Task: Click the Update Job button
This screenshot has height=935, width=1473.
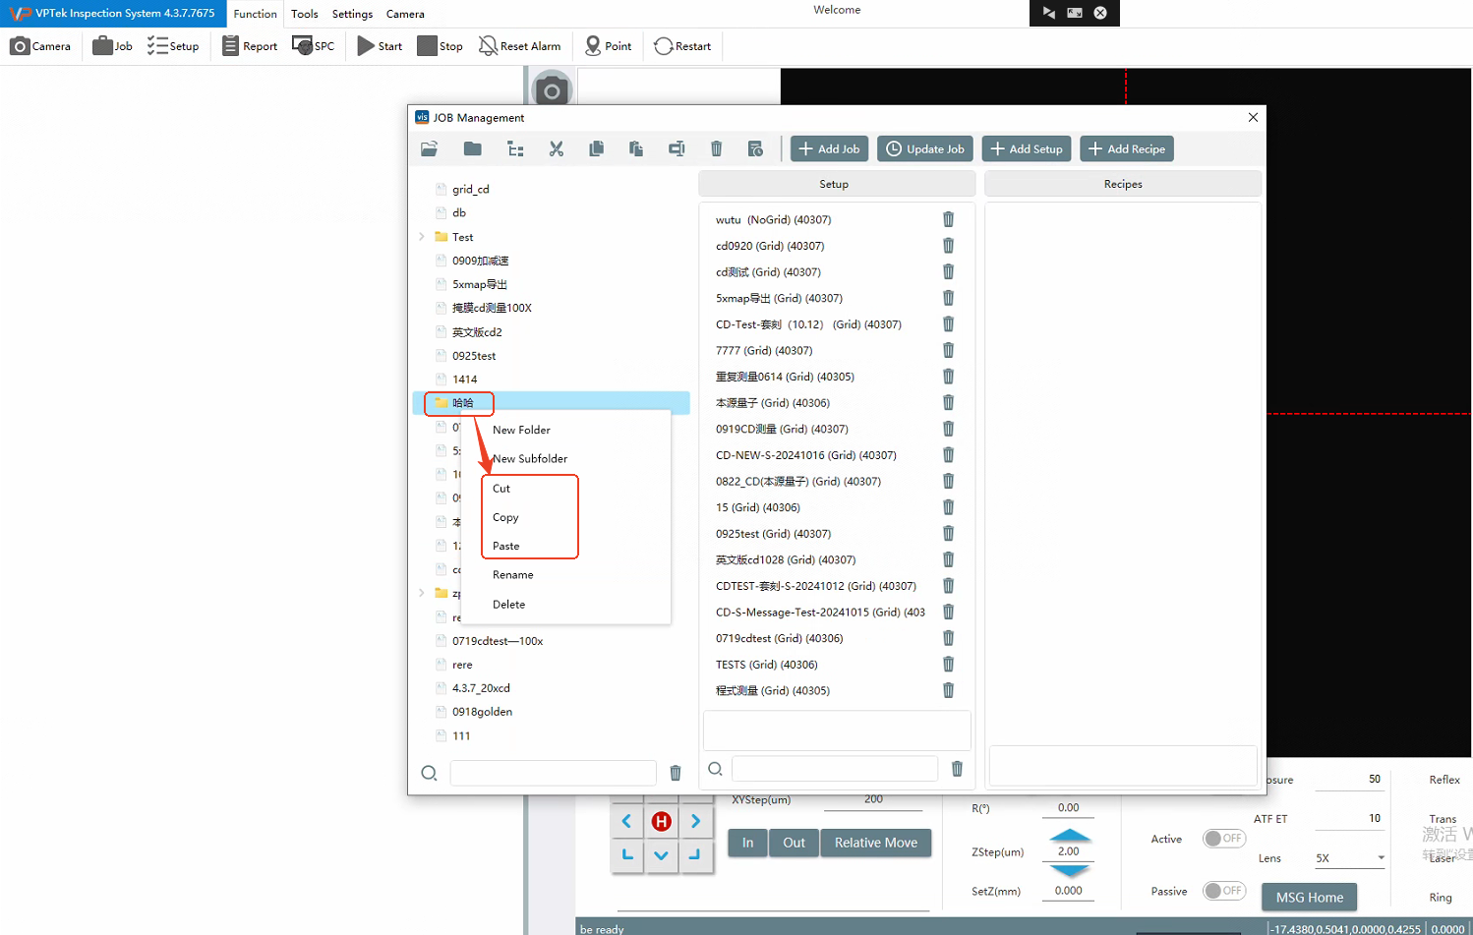Action: tap(925, 148)
